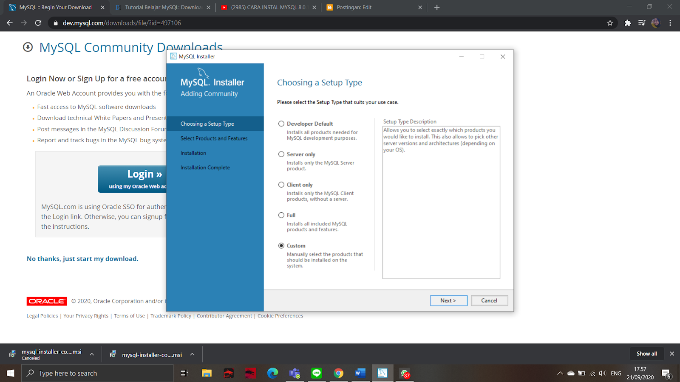Go forward in Chrome history
The height and width of the screenshot is (382, 680).
click(24, 23)
